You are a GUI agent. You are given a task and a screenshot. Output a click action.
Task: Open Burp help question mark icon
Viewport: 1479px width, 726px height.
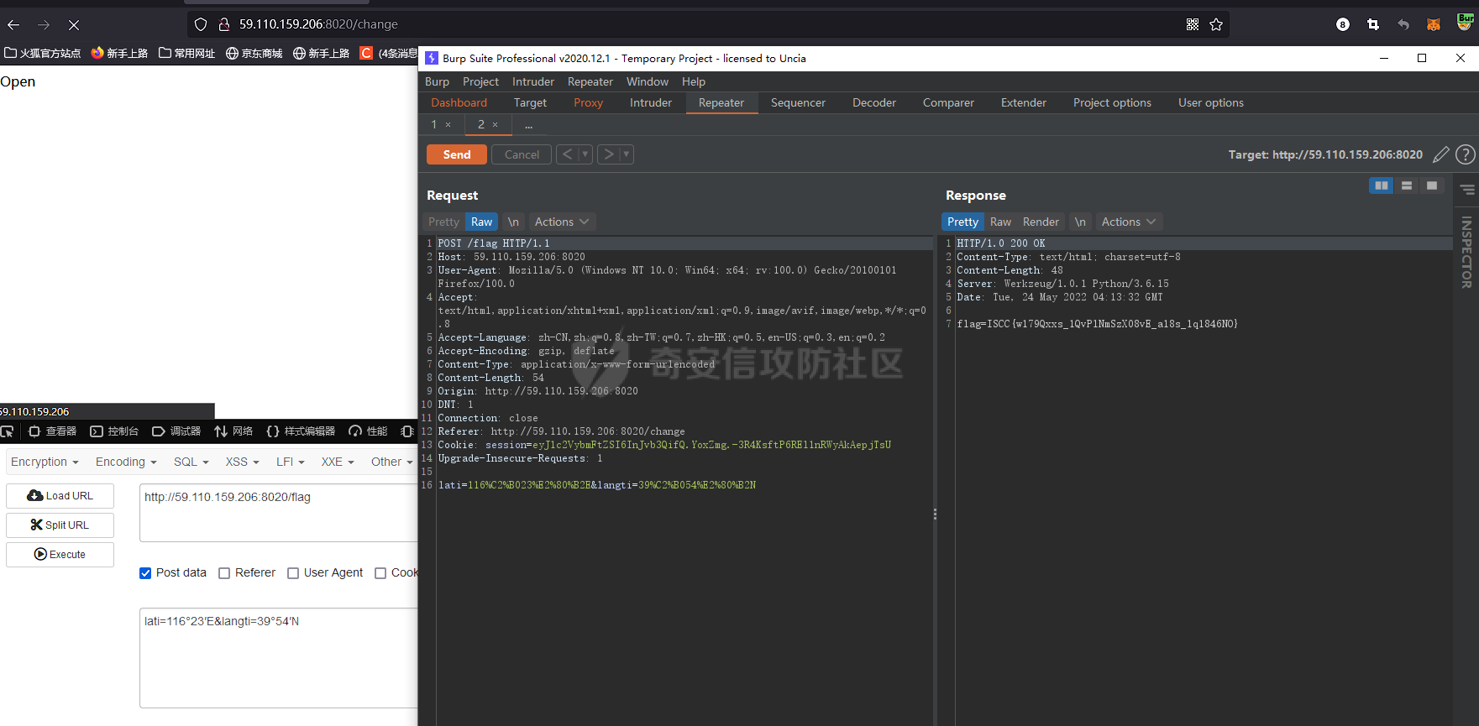click(1466, 154)
